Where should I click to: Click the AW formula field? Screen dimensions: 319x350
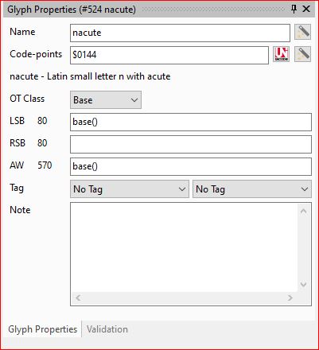(x=191, y=166)
